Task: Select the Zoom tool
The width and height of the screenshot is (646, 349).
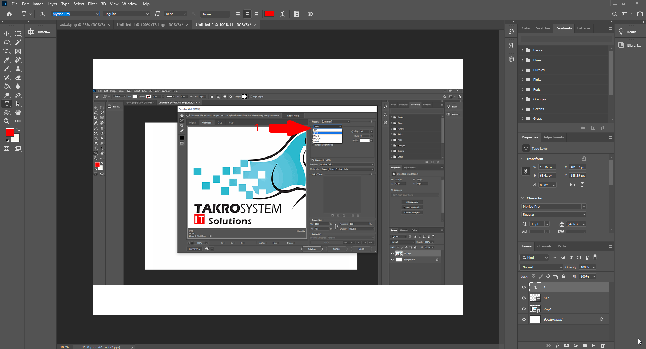Action: (x=7, y=121)
